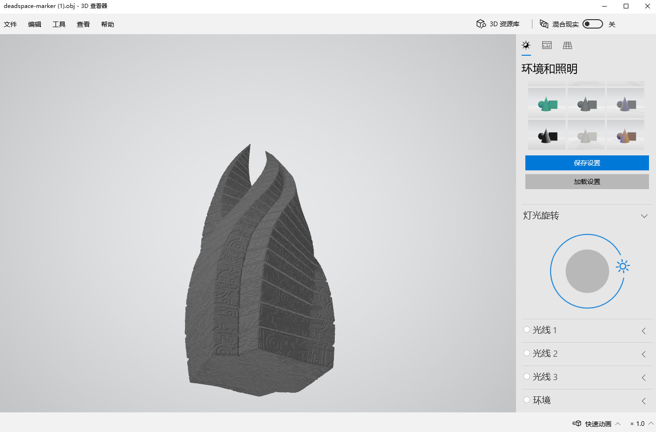
Task: Click the 混合现实 mixed reality icon
Action: 544,24
